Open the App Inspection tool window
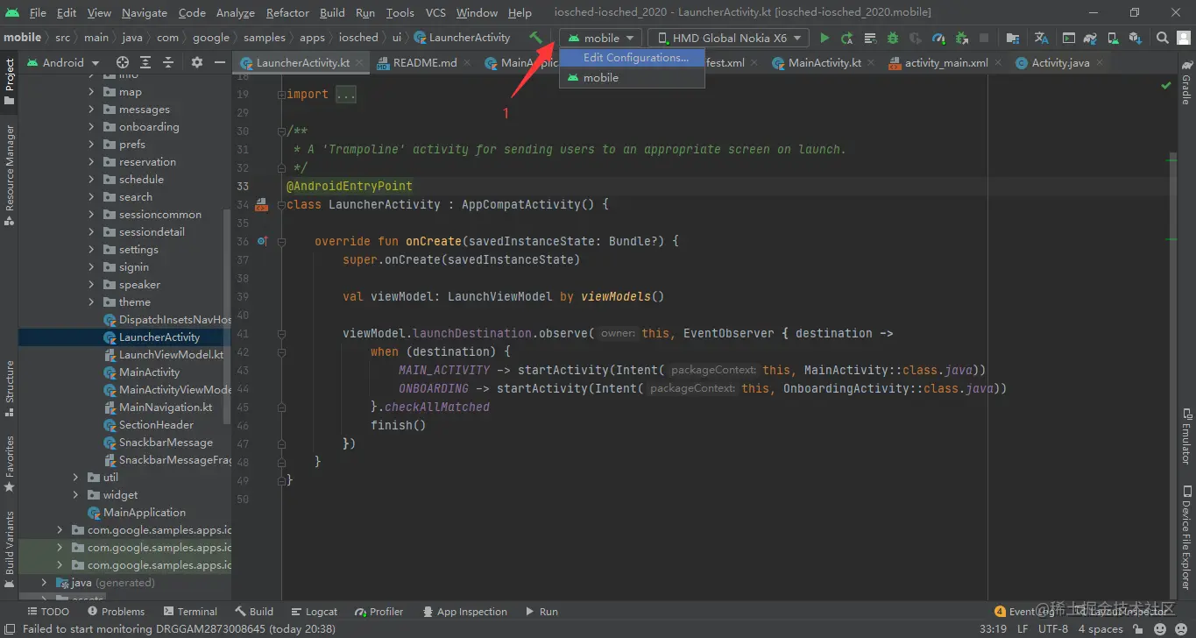1196x638 pixels. (x=464, y=612)
